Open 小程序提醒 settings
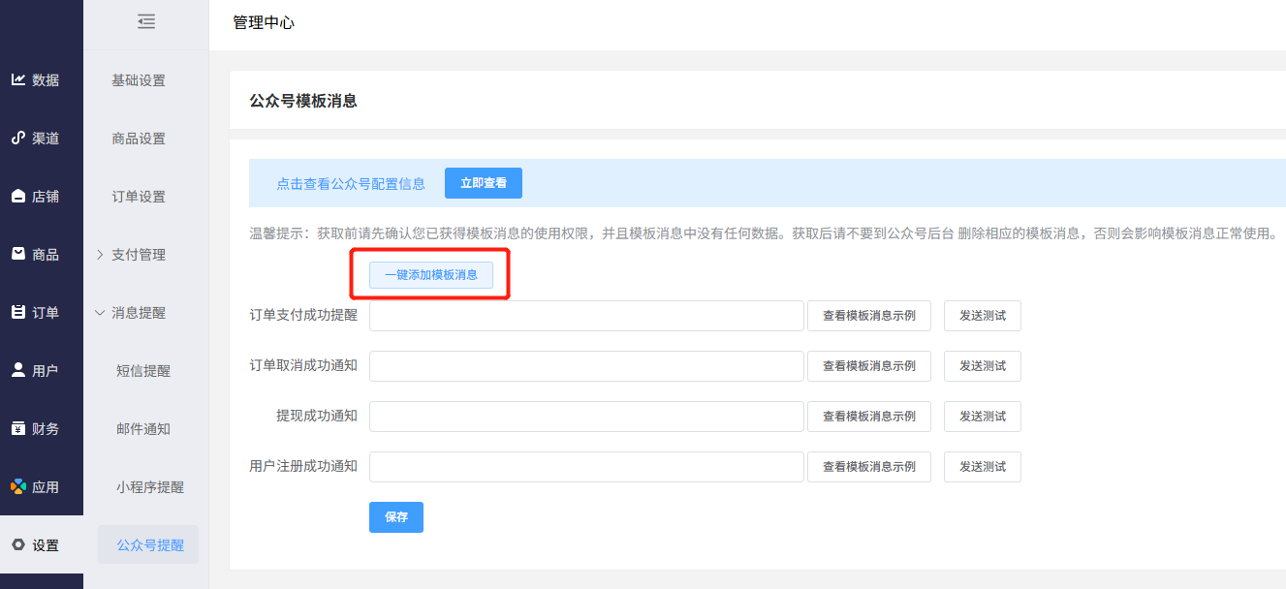This screenshot has height=589, width=1286. pos(150,487)
